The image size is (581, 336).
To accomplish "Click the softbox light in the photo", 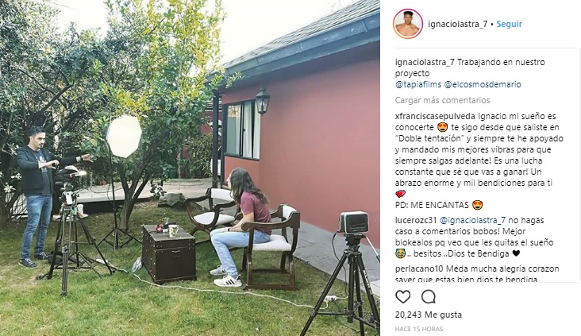I will coord(124,136).
